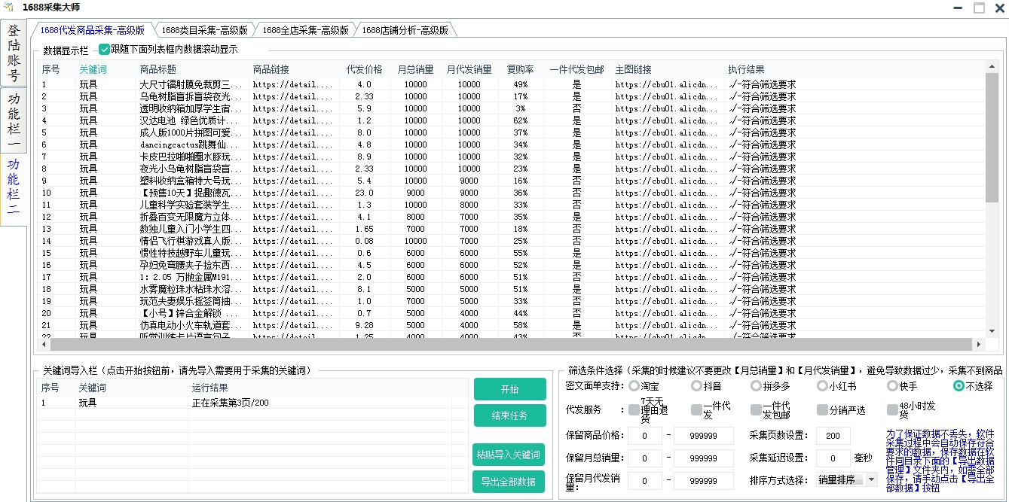Screen dimensions: 1009x502
Task: Enable the 7天无理由退货 checkbox
Action: pos(633,410)
